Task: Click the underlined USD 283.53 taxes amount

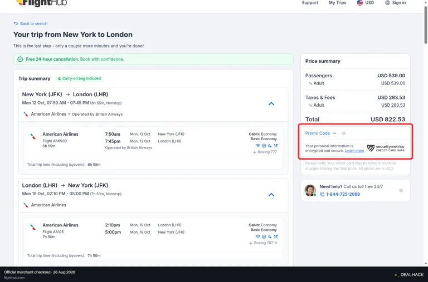Action: pos(393,105)
